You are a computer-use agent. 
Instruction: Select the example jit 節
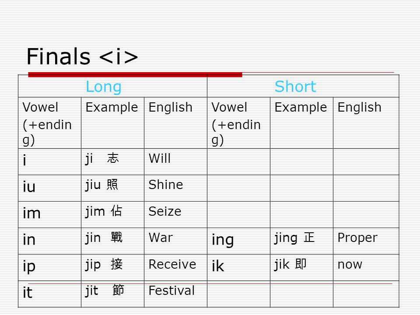pos(105,290)
